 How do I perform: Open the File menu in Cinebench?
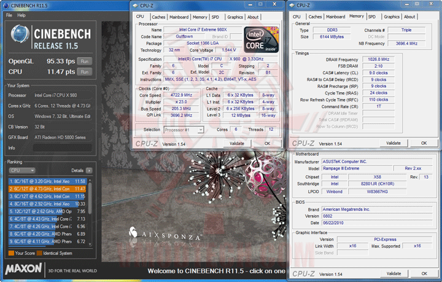coord(9,15)
